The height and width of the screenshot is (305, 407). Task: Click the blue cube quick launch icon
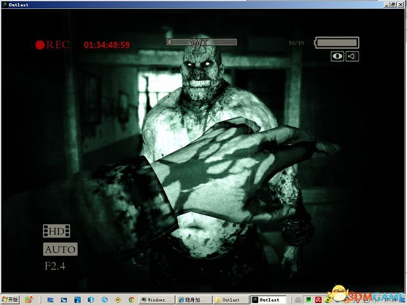click(x=91, y=300)
